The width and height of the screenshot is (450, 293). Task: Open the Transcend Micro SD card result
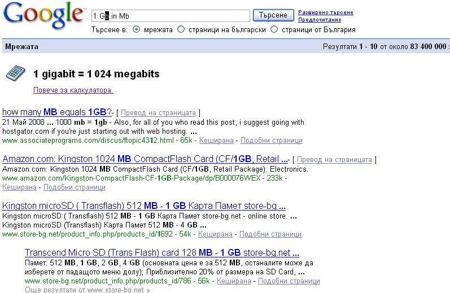(x=162, y=252)
